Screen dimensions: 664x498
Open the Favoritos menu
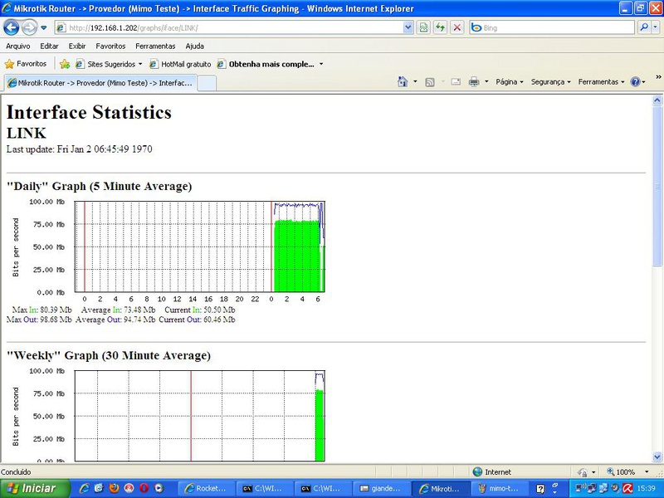[110, 46]
